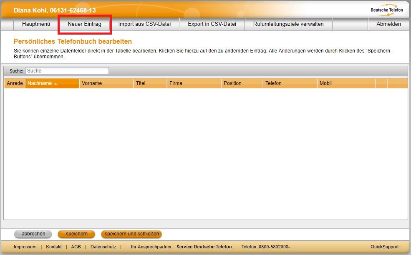Image resolution: width=411 pixels, height=255 pixels.
Task: Sort by the Telefon column header
Action: (x=290, y=83)
